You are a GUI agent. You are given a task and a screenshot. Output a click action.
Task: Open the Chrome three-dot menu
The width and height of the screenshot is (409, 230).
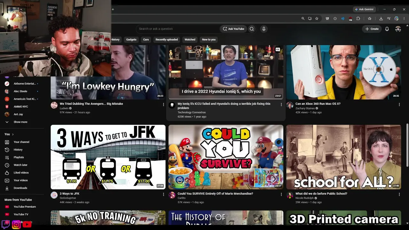coord(404,19)
